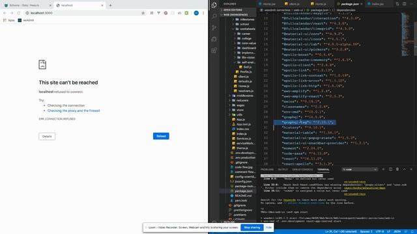
Task: Open Chrome three-dot menu
Action: point(203,13)
